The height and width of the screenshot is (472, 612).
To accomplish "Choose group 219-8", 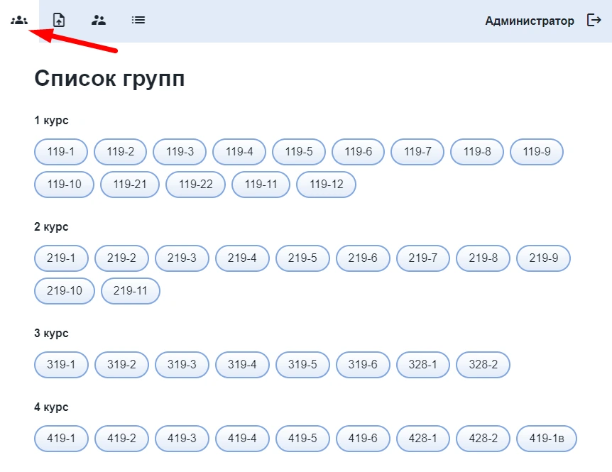I will pos(483,258).
